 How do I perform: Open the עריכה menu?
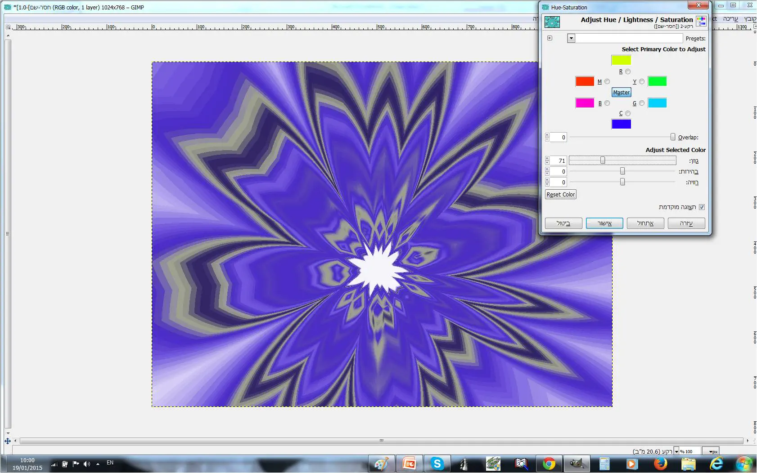730,18
